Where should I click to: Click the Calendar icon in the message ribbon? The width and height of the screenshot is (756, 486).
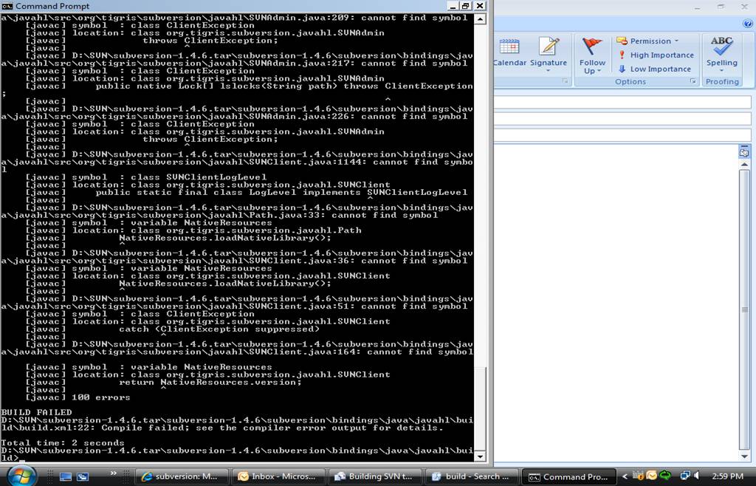click(509, 52)
